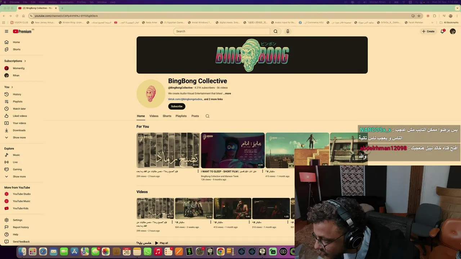Open Report history

22,227
